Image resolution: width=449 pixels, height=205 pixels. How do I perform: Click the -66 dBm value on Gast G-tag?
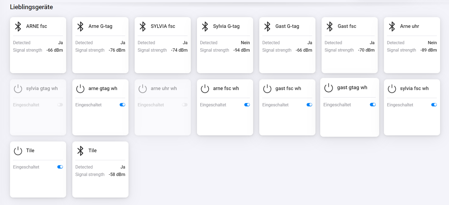pos(304,50)
